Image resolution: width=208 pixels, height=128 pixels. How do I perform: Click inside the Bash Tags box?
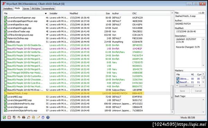pos(188,106)
